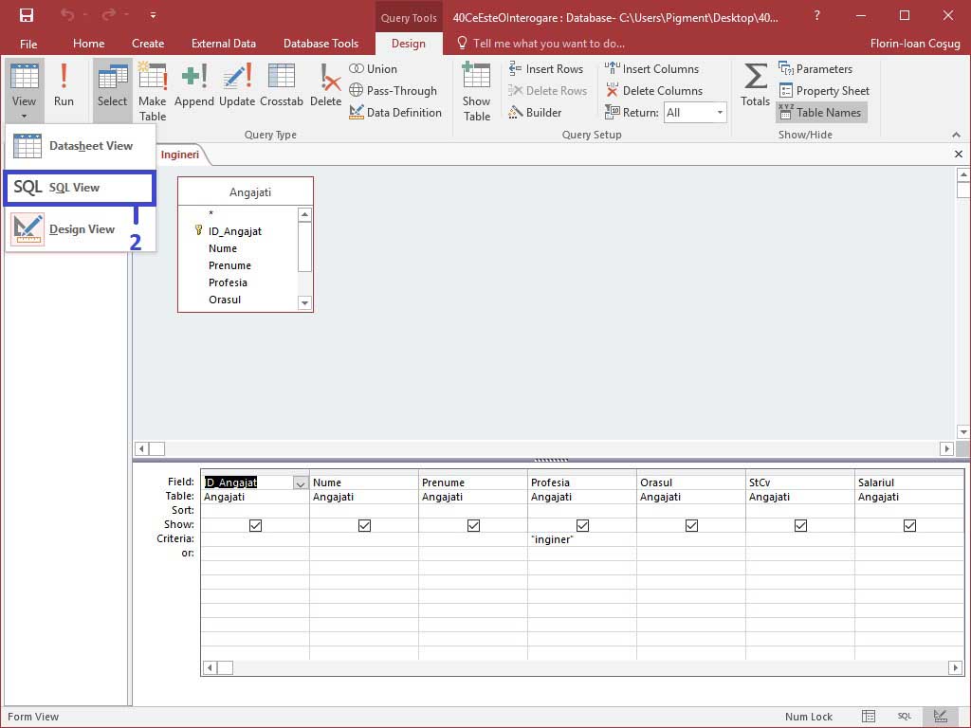971x728 pixels.
Task: Switch to SQL View from dropdown
Action: pyautogui.click(x=80, y=188)
